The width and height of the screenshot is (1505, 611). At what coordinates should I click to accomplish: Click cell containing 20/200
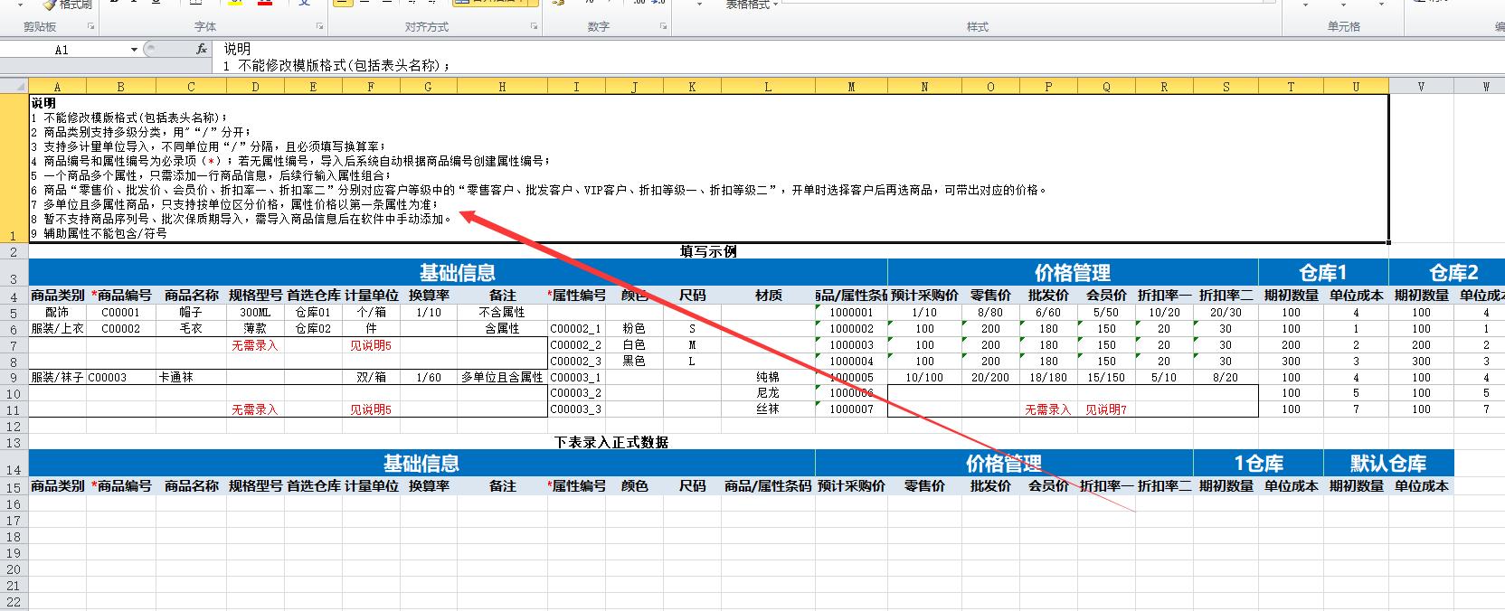click(990, 378)
